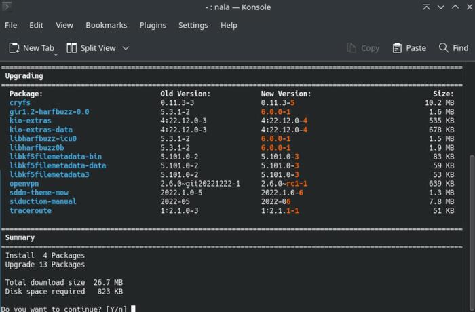This screenshot has width=475, height=312.
Task: Click cryfs size value 10.2 MB
Action: coord(439,102)
